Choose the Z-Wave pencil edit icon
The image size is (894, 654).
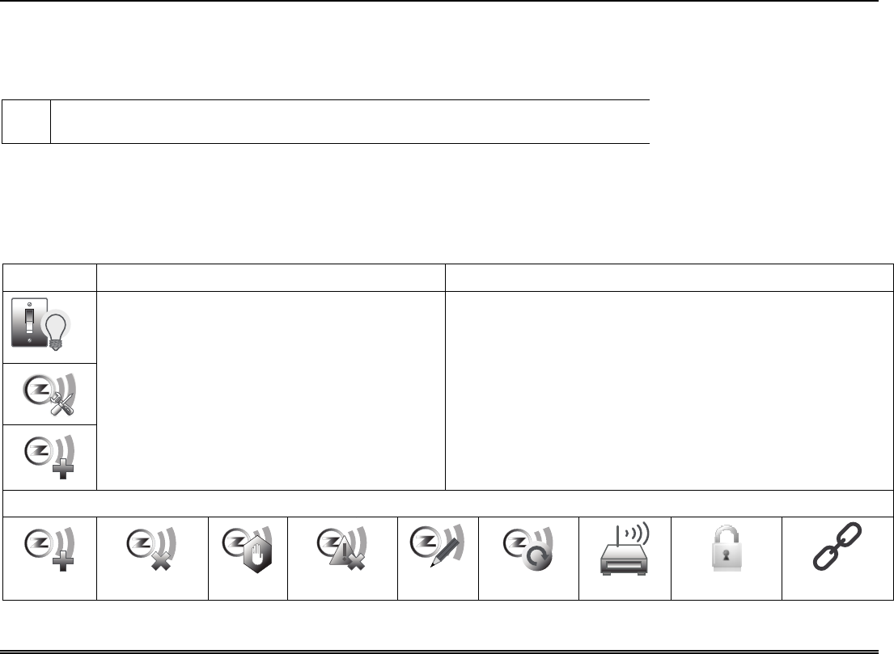click(x=438, y=545)
